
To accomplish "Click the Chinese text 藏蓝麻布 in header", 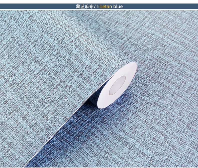I will [x=84, y=7].
